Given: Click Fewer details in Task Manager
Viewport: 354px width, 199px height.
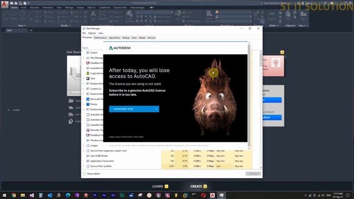Looking at the screenshot, I should [91, 174].
